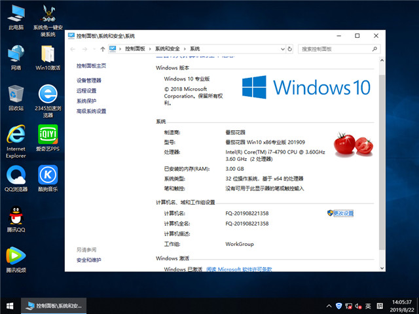Select computer name FQ-201908221358 beside 计算机名
Viewport: 419px width, 314px height.
click(247, 213)
